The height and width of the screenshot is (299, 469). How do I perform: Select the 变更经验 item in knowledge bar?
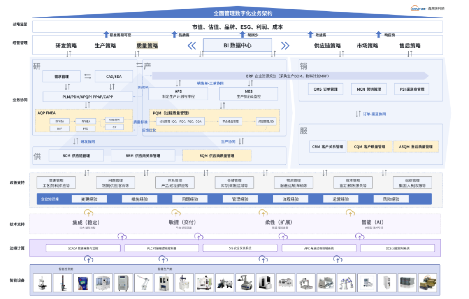pyautogui.click(x=89, y=199)
